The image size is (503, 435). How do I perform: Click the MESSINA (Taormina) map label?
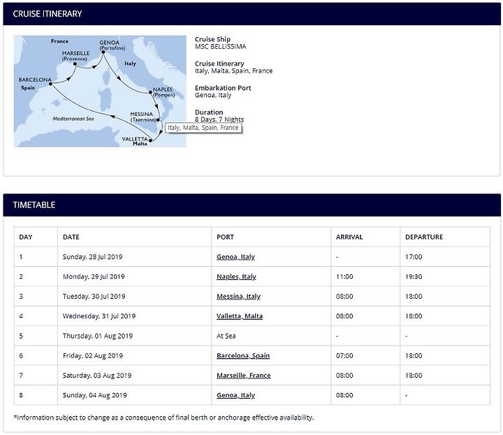click(x=143, y=117)
